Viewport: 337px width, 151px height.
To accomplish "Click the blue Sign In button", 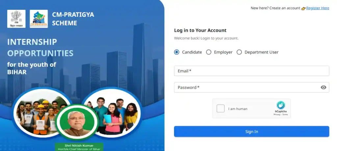I will 251,132.
